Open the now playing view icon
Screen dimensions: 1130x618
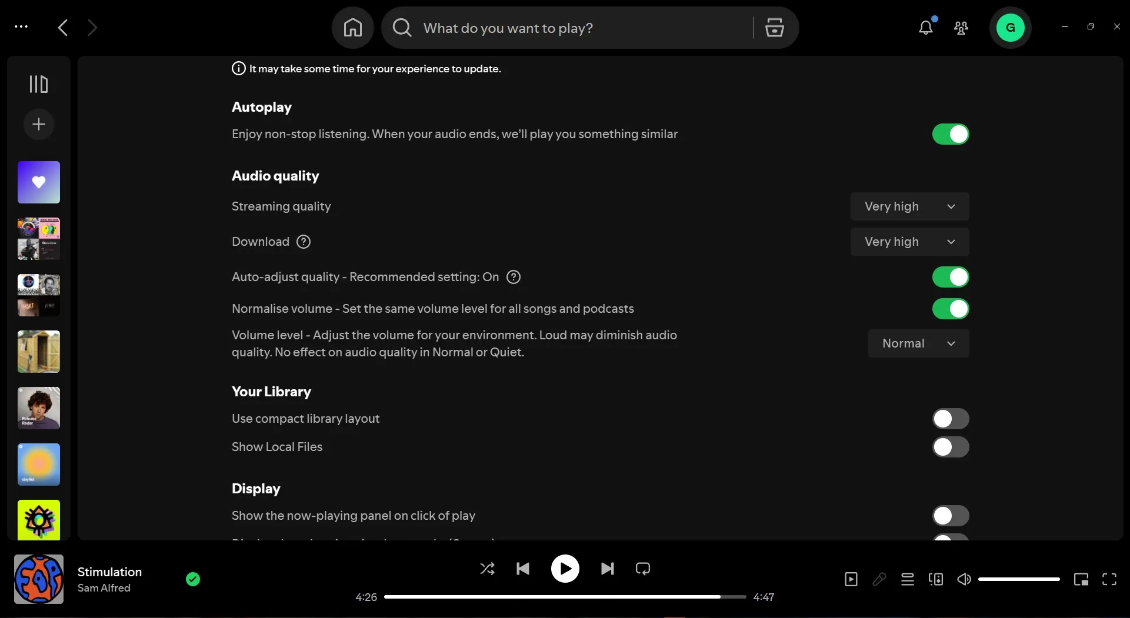[x=851, y=579]
